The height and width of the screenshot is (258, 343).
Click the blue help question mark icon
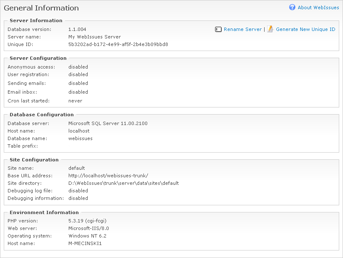pyautogui.click(x=292, y=8)
